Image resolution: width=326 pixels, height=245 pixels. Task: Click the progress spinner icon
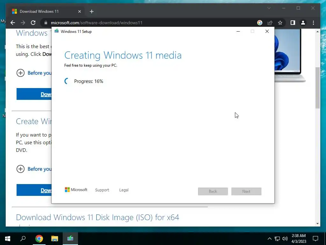[x=67, y=81]
